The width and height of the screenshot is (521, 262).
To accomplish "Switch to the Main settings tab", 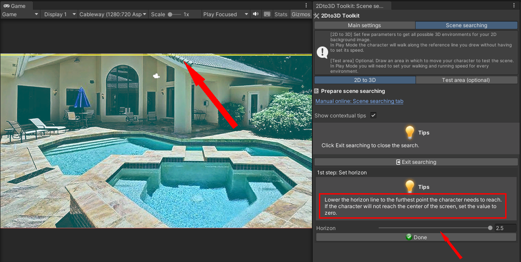I will [364, 25].
